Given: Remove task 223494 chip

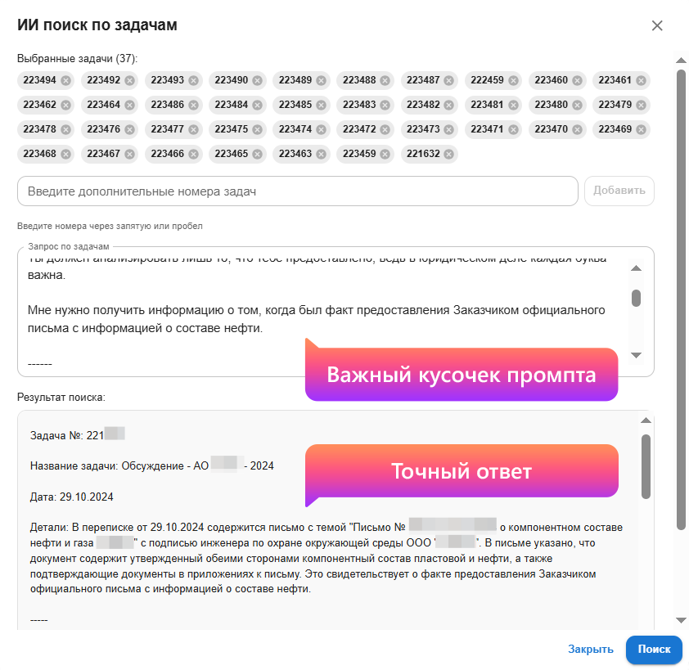Looking at the screenshot, I should coord(66,80).
